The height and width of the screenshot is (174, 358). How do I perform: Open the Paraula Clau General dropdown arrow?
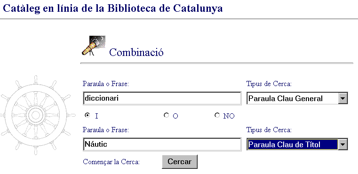coord(342,98)
